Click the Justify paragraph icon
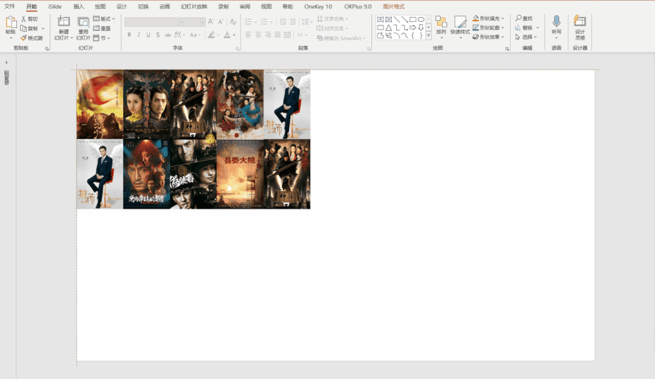 [278, 35]
